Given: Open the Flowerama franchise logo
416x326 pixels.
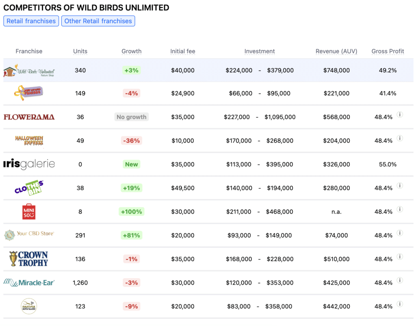Looking at the screenshot, I should coord(29,117).
